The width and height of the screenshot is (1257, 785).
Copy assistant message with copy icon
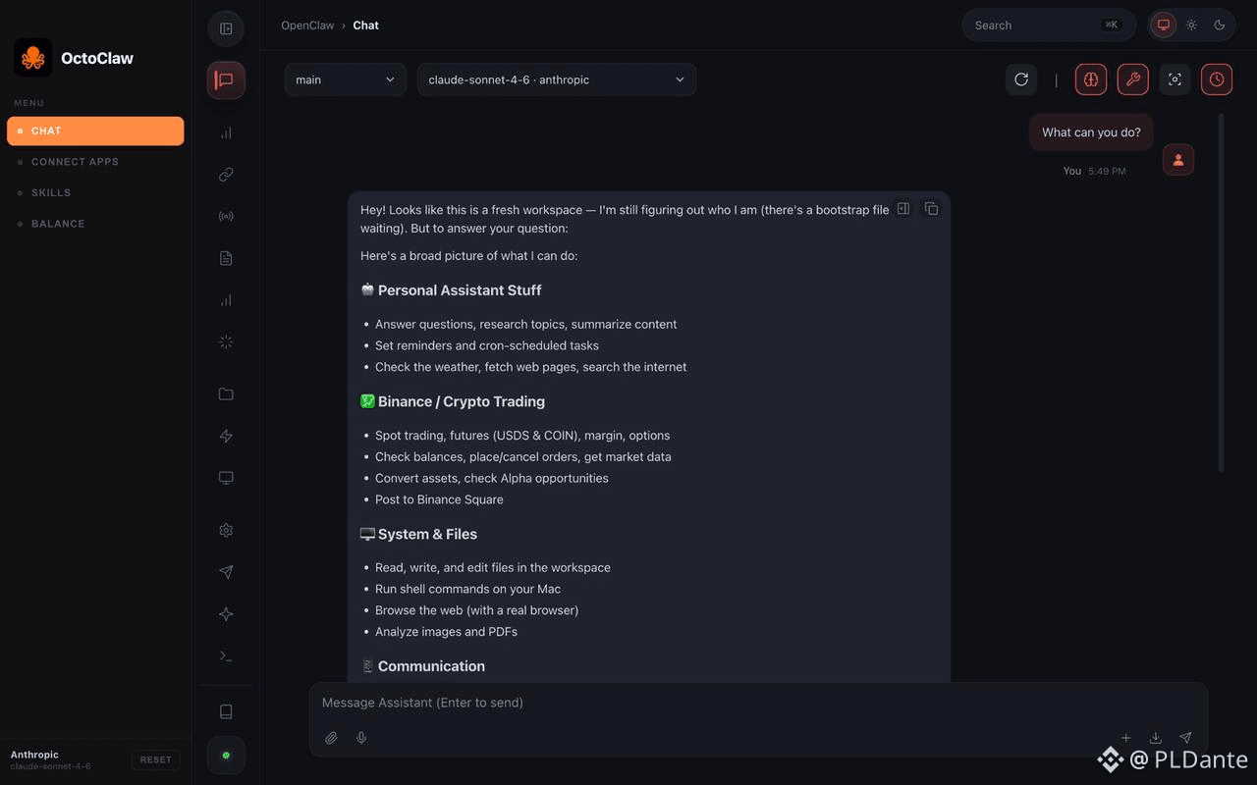[931, 209]
